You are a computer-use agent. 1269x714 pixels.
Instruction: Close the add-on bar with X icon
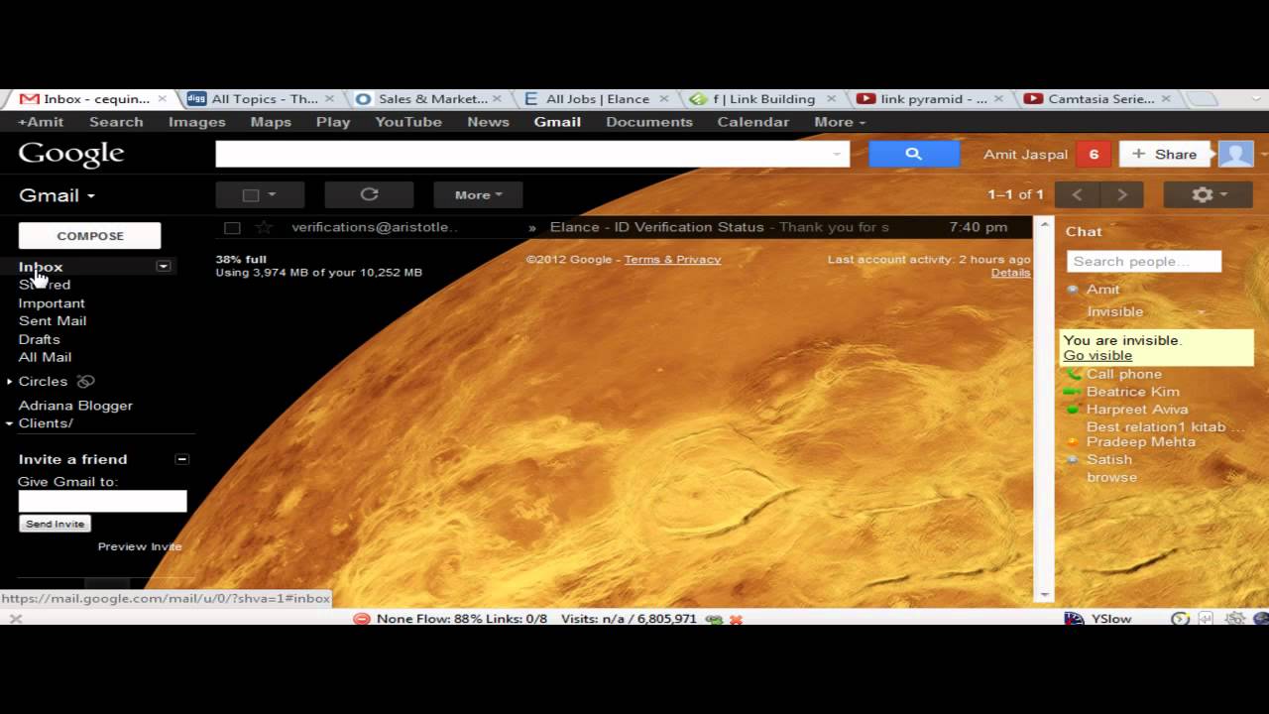pos(15,619)
